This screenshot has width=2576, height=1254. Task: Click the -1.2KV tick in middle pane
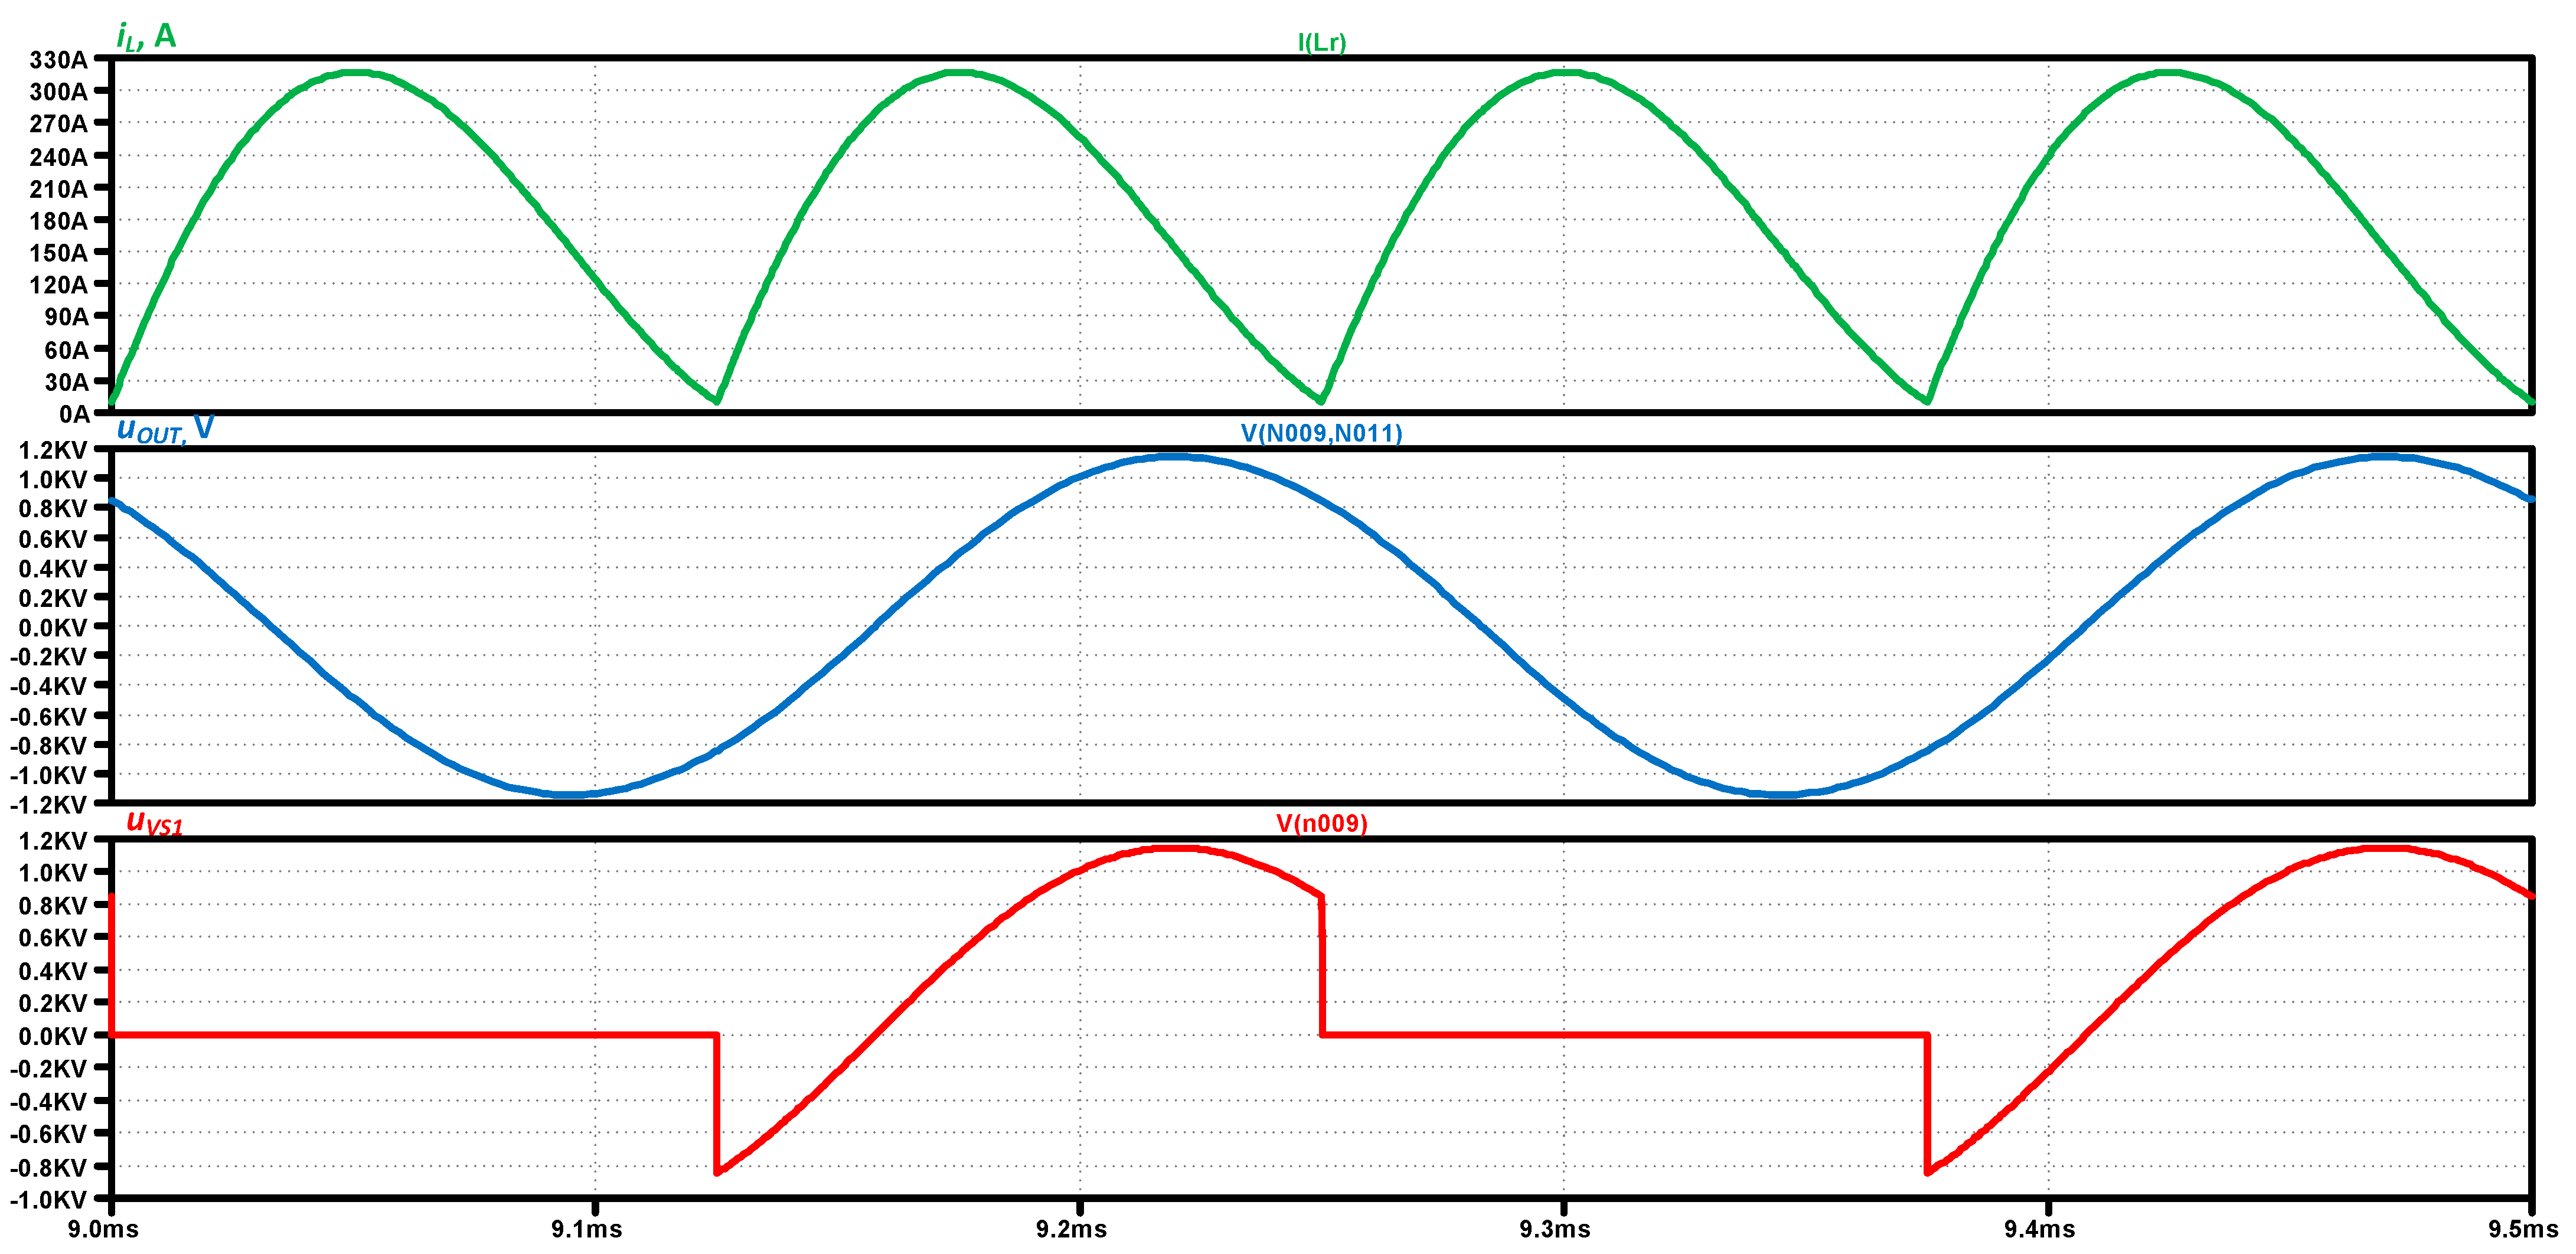(x=48, y=805)
